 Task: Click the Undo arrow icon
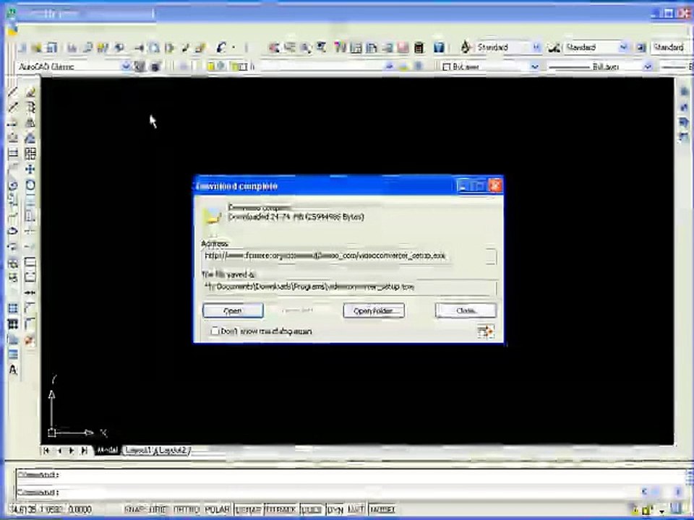click(x=221, y=48)
